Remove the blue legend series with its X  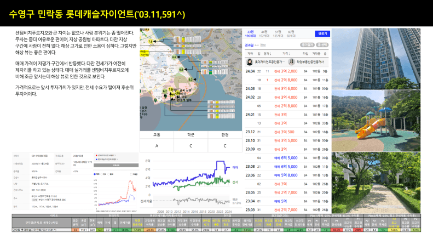coord(117,160)
